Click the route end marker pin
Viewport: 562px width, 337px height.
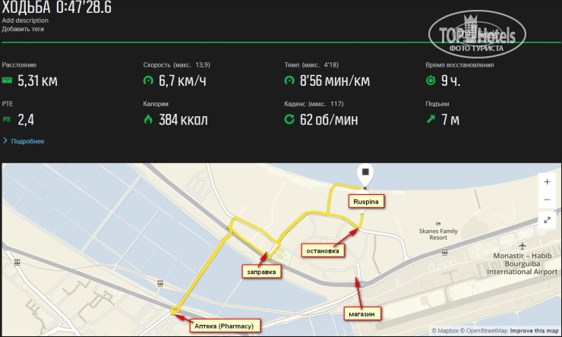365,174
